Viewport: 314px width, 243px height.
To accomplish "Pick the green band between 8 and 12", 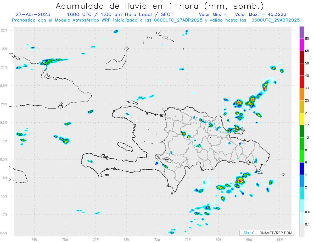I will click(302, 143).
